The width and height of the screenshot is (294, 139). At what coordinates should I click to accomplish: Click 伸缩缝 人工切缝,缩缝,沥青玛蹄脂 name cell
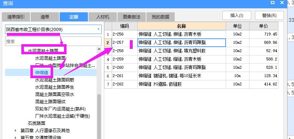coord(182,68)
